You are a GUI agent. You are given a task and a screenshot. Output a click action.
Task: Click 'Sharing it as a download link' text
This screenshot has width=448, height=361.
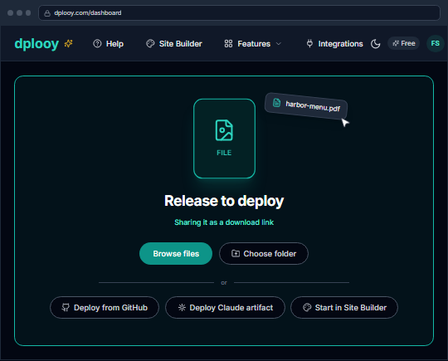coord(224,222)
